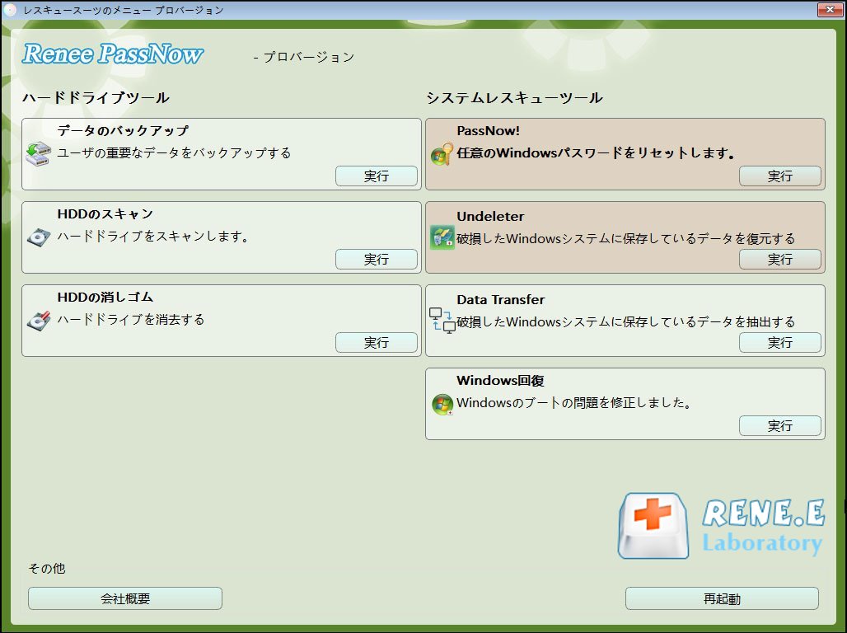This screenshot has width=847, height=633.
Task: Click the Windows回復 title text
Action: [500, 380]
